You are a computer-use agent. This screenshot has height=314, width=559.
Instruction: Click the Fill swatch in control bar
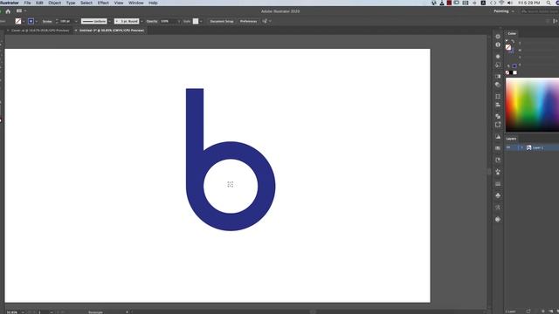[x=18, y=21]
